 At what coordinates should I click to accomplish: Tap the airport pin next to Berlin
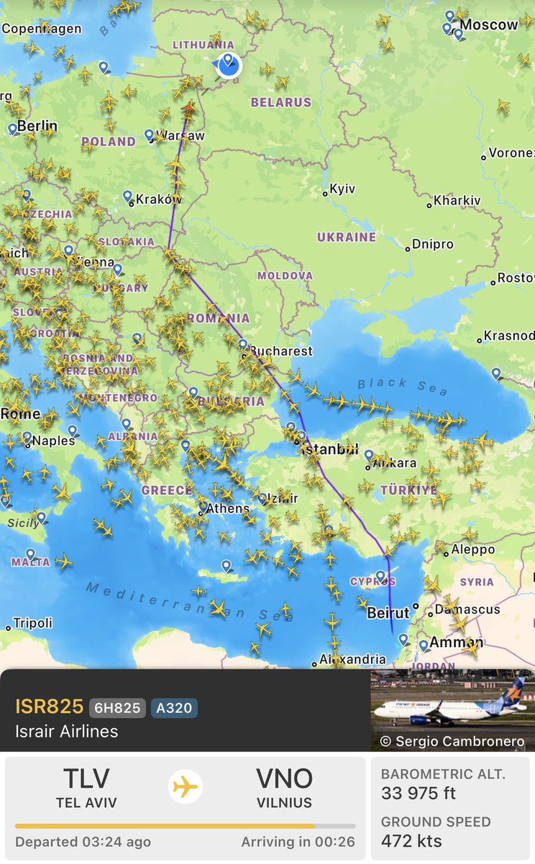click(12, 129)
